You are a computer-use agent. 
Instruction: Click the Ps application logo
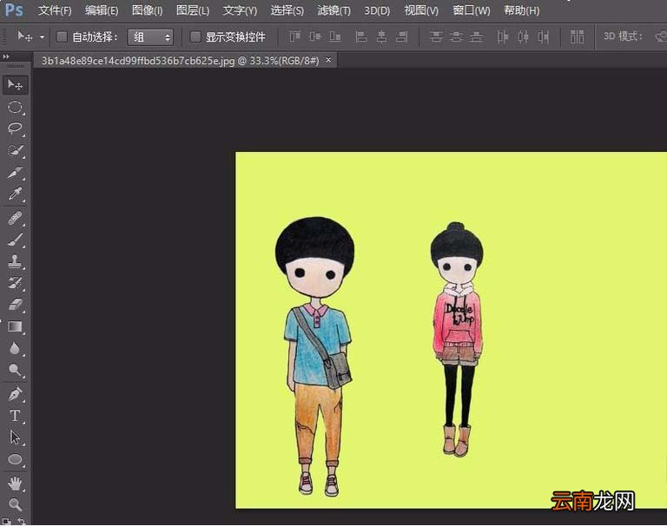pos(14,10)
